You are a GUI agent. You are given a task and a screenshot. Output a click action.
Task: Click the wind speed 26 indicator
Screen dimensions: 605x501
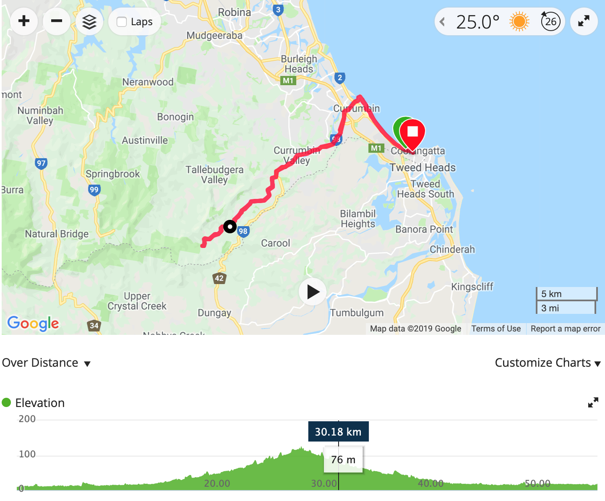[550, 21]
